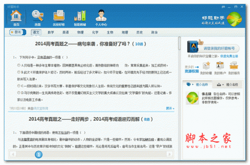Click the window menu icon left of minimize
250x165 pixels.
click(x=223, y=7)
